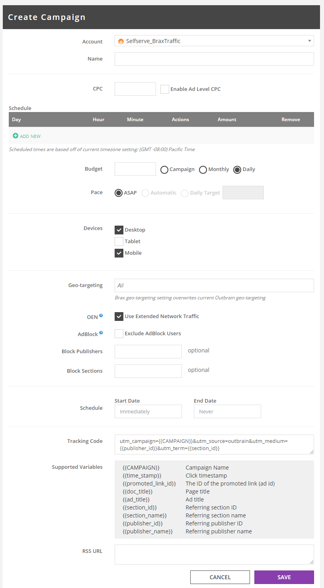Click the Remove column header
The width and height of the screenshot is (324, 588).
(291, 120)
